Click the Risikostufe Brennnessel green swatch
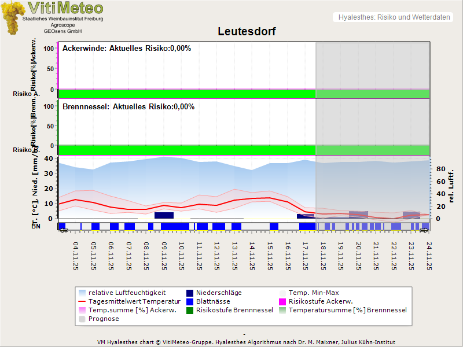463x347 pixels. (x=190, y=310)
